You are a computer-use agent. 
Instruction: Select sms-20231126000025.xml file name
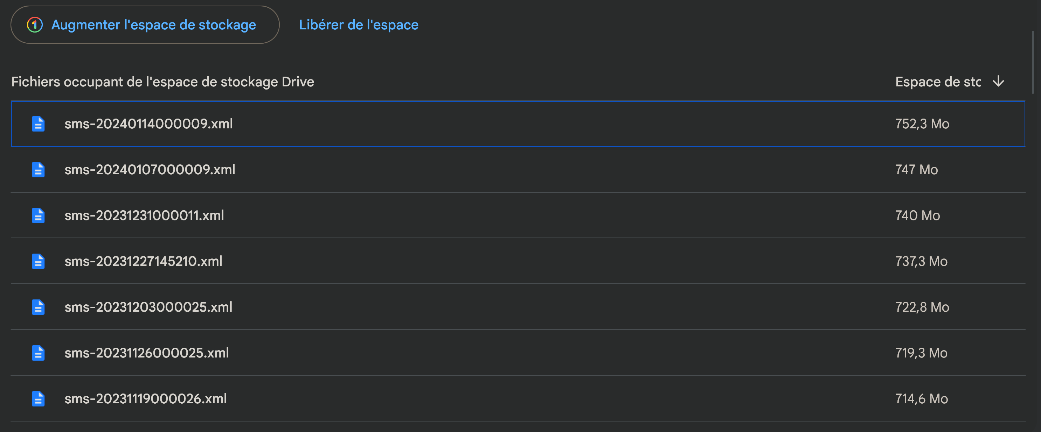pos(147,353)
